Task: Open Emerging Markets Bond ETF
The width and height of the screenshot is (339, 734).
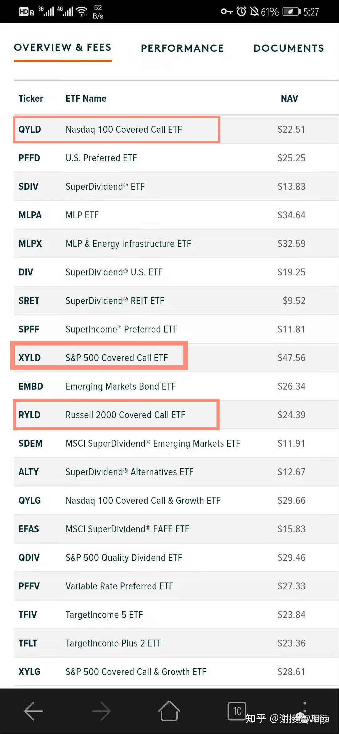Action: (121, 386)
